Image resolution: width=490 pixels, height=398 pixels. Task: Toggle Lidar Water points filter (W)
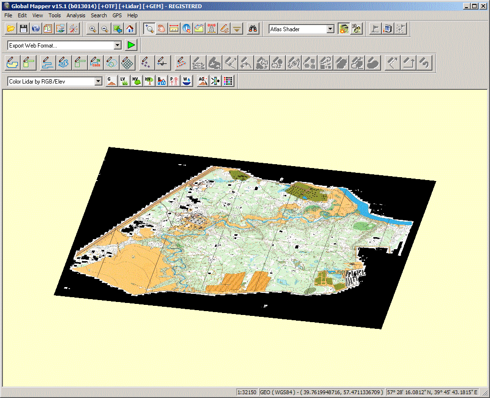pyautogui.click(x=187, y=81)
